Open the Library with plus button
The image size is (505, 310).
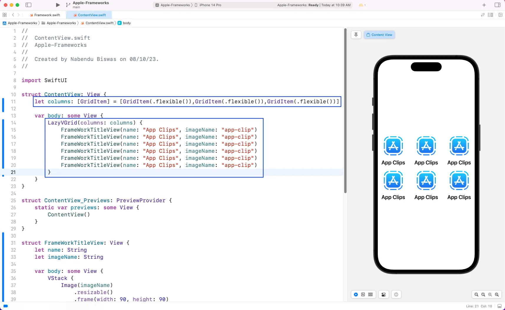pyautogui.click(x=484, y=5)
